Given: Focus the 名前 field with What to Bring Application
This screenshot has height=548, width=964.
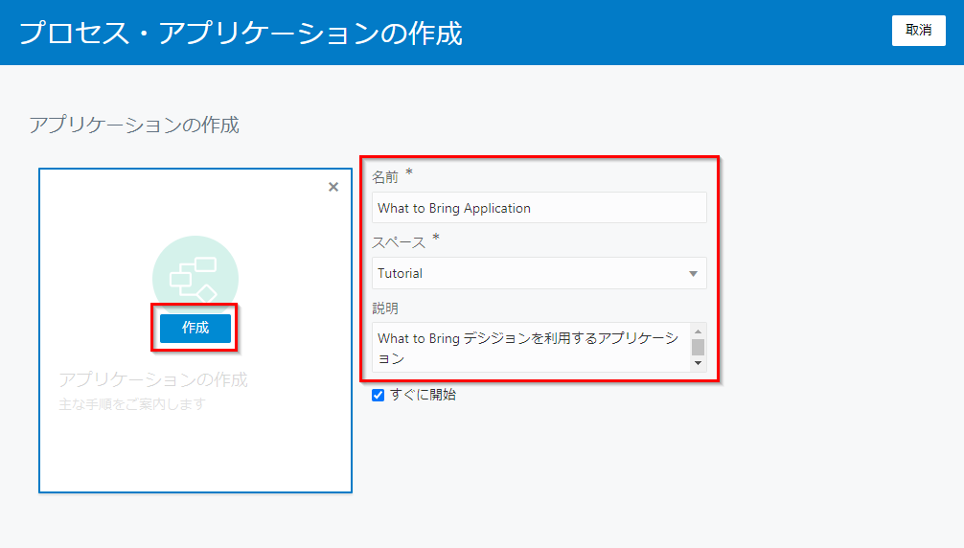Looking at the screenshot, I should (539, 208).
